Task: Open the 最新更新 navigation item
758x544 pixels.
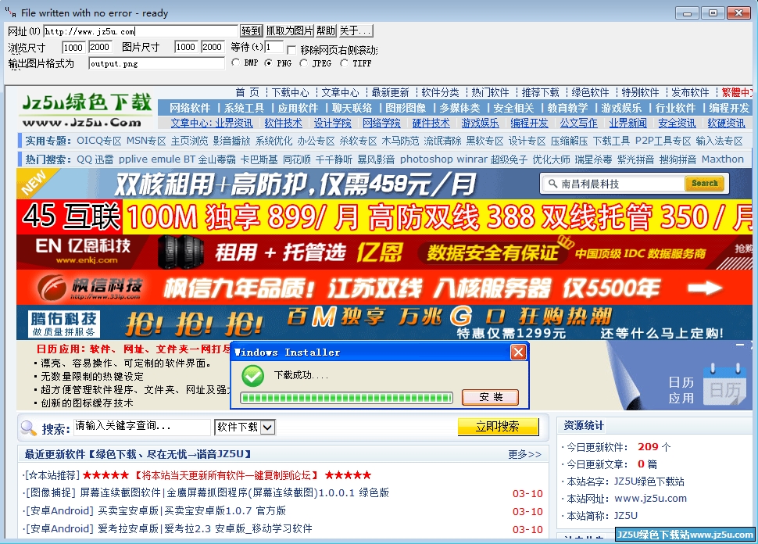Action: (390, 92)
